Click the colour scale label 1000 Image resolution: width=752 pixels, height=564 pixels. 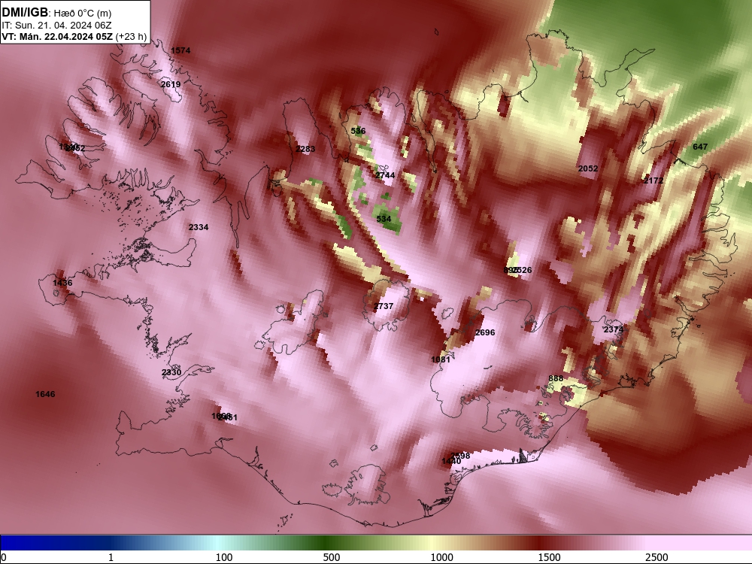[x=441, y=557]
